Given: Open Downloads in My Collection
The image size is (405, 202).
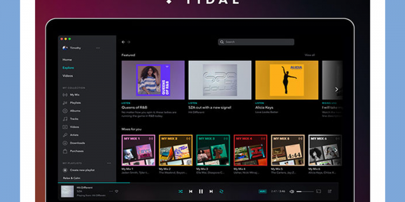Looking at the screenshot, I should [74, 143].
